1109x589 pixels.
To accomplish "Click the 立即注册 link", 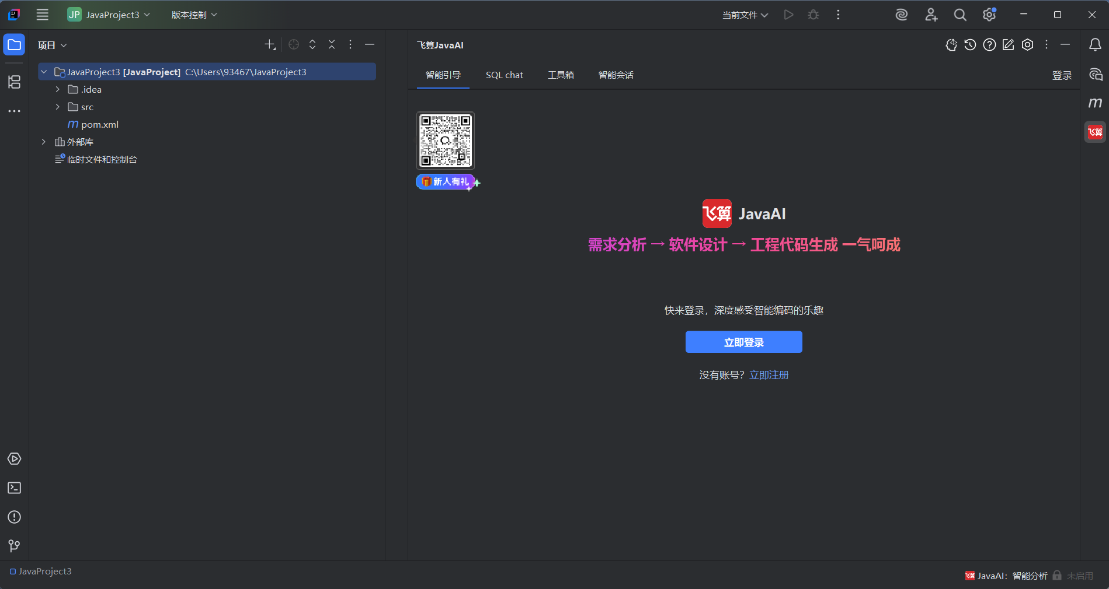I will (x=769, y=375).
